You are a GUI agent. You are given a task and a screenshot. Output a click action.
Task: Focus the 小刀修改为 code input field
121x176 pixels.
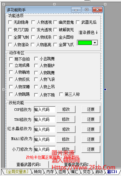[x=45, y=149]
